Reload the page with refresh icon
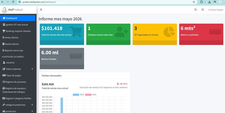This screenshot has height=113, width=225. [13, 2]
